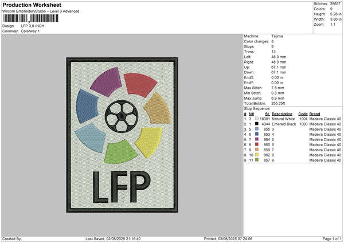Viewport: 344px width, 243px height.
Task: Click the 'Description' column header
Action: (x=282, y=114)
